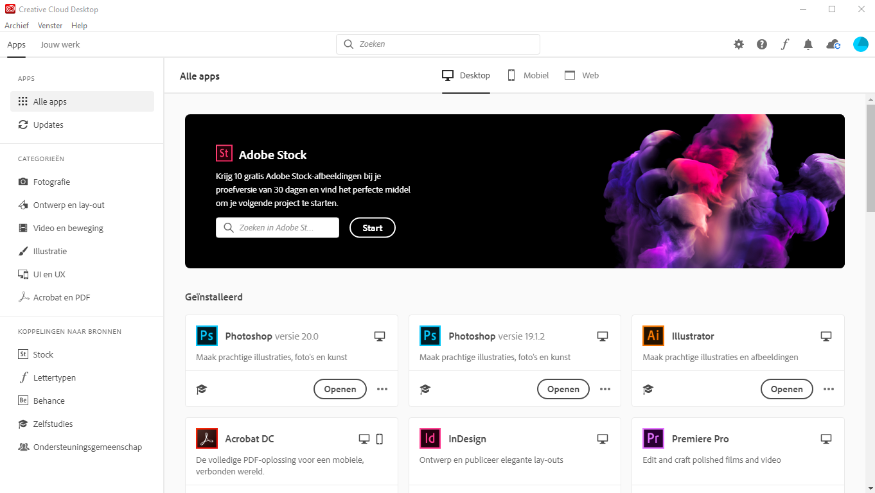Click the tutorials graduation cap on Photoshop 20.0
Viewport: 875px width, 493px height.
coord(202,389)
